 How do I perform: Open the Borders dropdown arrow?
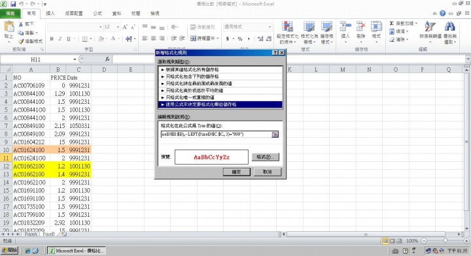tap(90, 39)
